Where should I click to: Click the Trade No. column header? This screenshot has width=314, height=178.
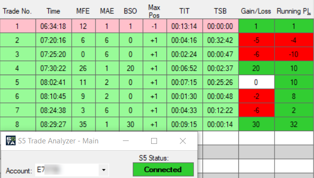17,11
